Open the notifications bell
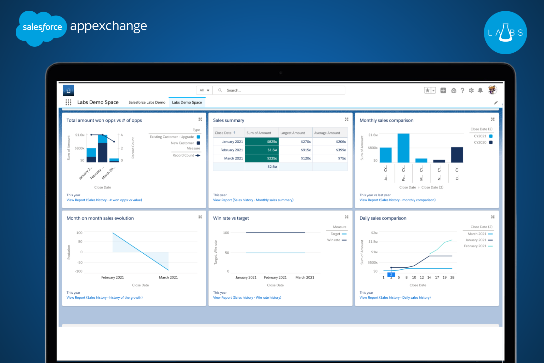The height and width of the screenshot is (363, 544). tap(480, 90)
